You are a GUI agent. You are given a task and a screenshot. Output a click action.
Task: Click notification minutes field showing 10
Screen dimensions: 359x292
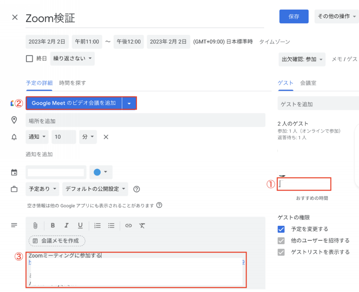64,137
